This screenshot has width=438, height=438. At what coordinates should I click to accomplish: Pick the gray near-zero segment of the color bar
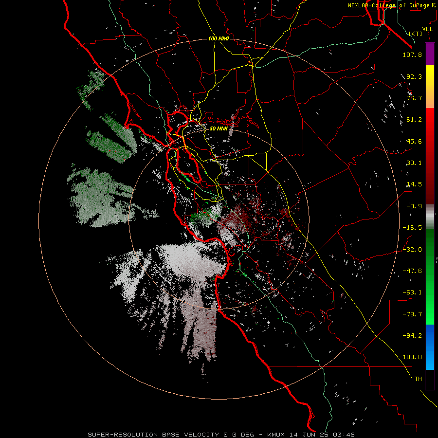[x=430, y=217]
